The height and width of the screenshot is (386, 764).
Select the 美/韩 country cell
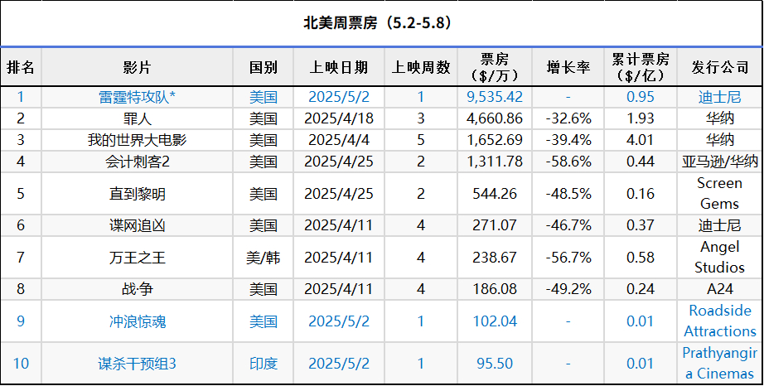coord(264,258)
